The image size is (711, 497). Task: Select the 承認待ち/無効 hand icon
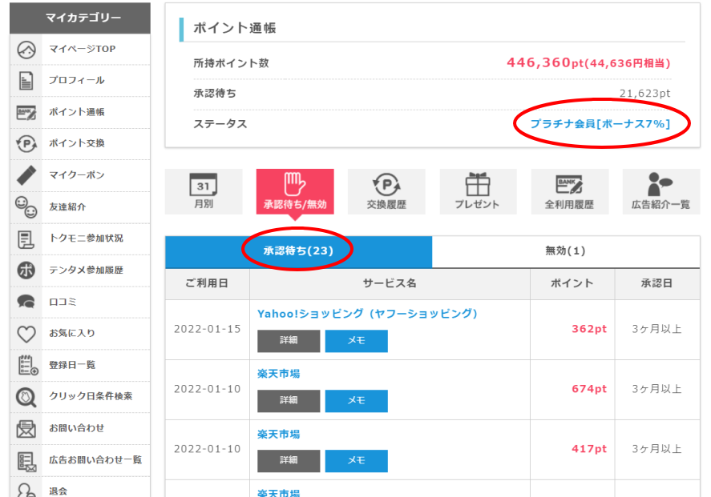[295, 191]
